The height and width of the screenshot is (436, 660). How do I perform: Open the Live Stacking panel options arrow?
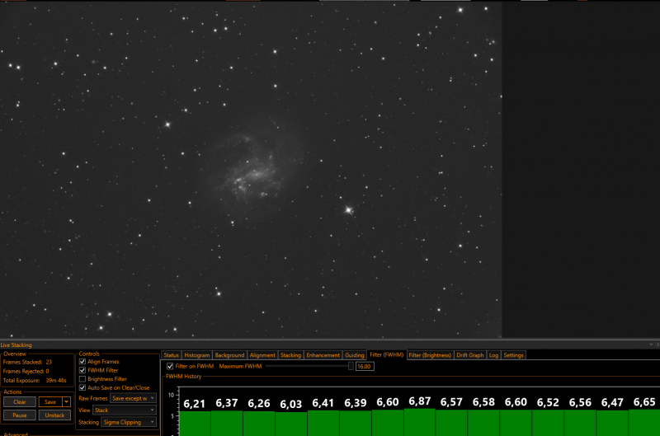coord(651,345)
